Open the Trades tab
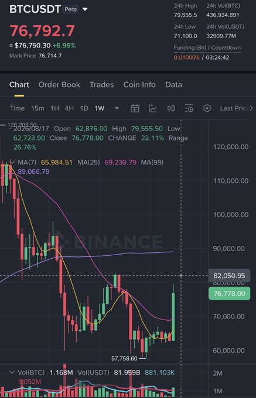Image resolution: width=256 pixels, height=398 pixels. tap(101, 85)
